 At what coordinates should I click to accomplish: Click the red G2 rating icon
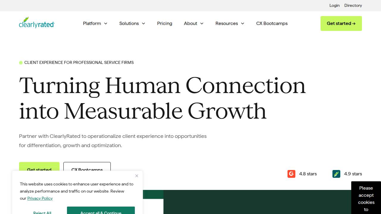[x=291, y=174]
